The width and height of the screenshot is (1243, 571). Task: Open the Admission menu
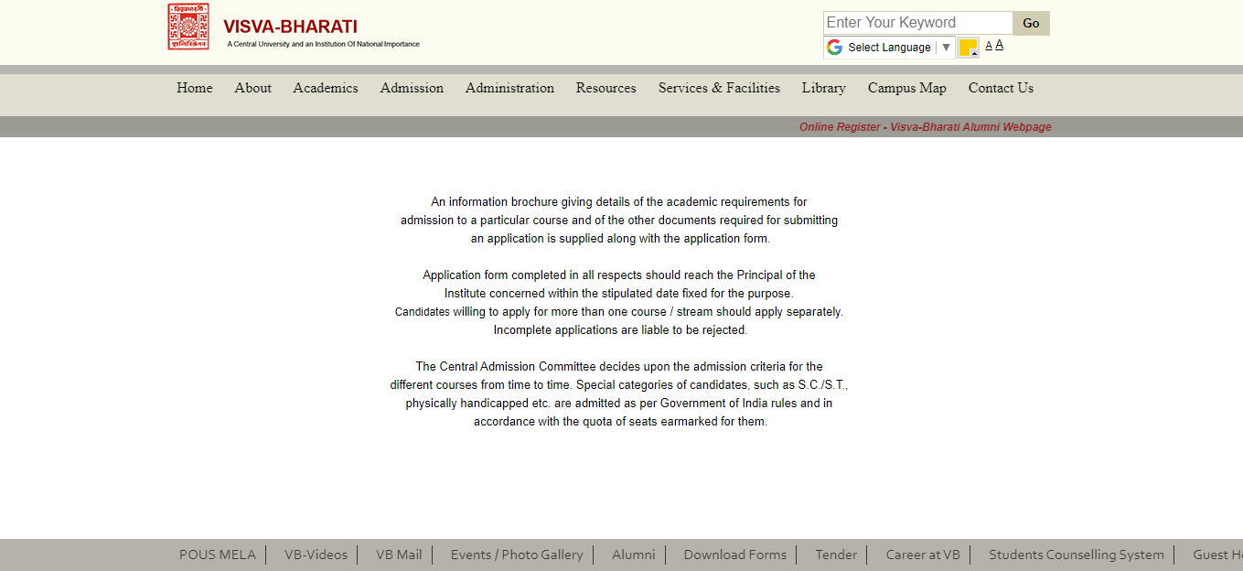pyautogui.click(x=412, y=88)
